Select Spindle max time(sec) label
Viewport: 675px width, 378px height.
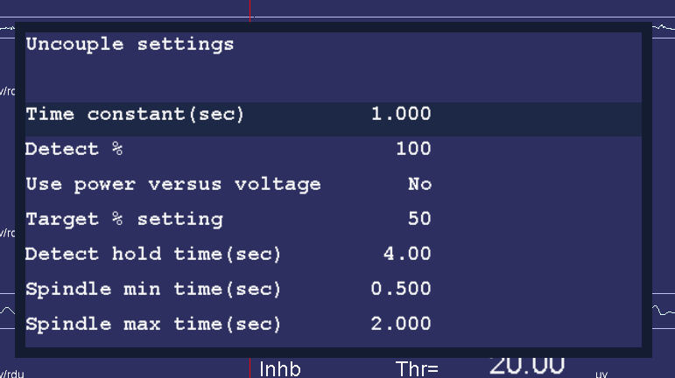(153, 325)
